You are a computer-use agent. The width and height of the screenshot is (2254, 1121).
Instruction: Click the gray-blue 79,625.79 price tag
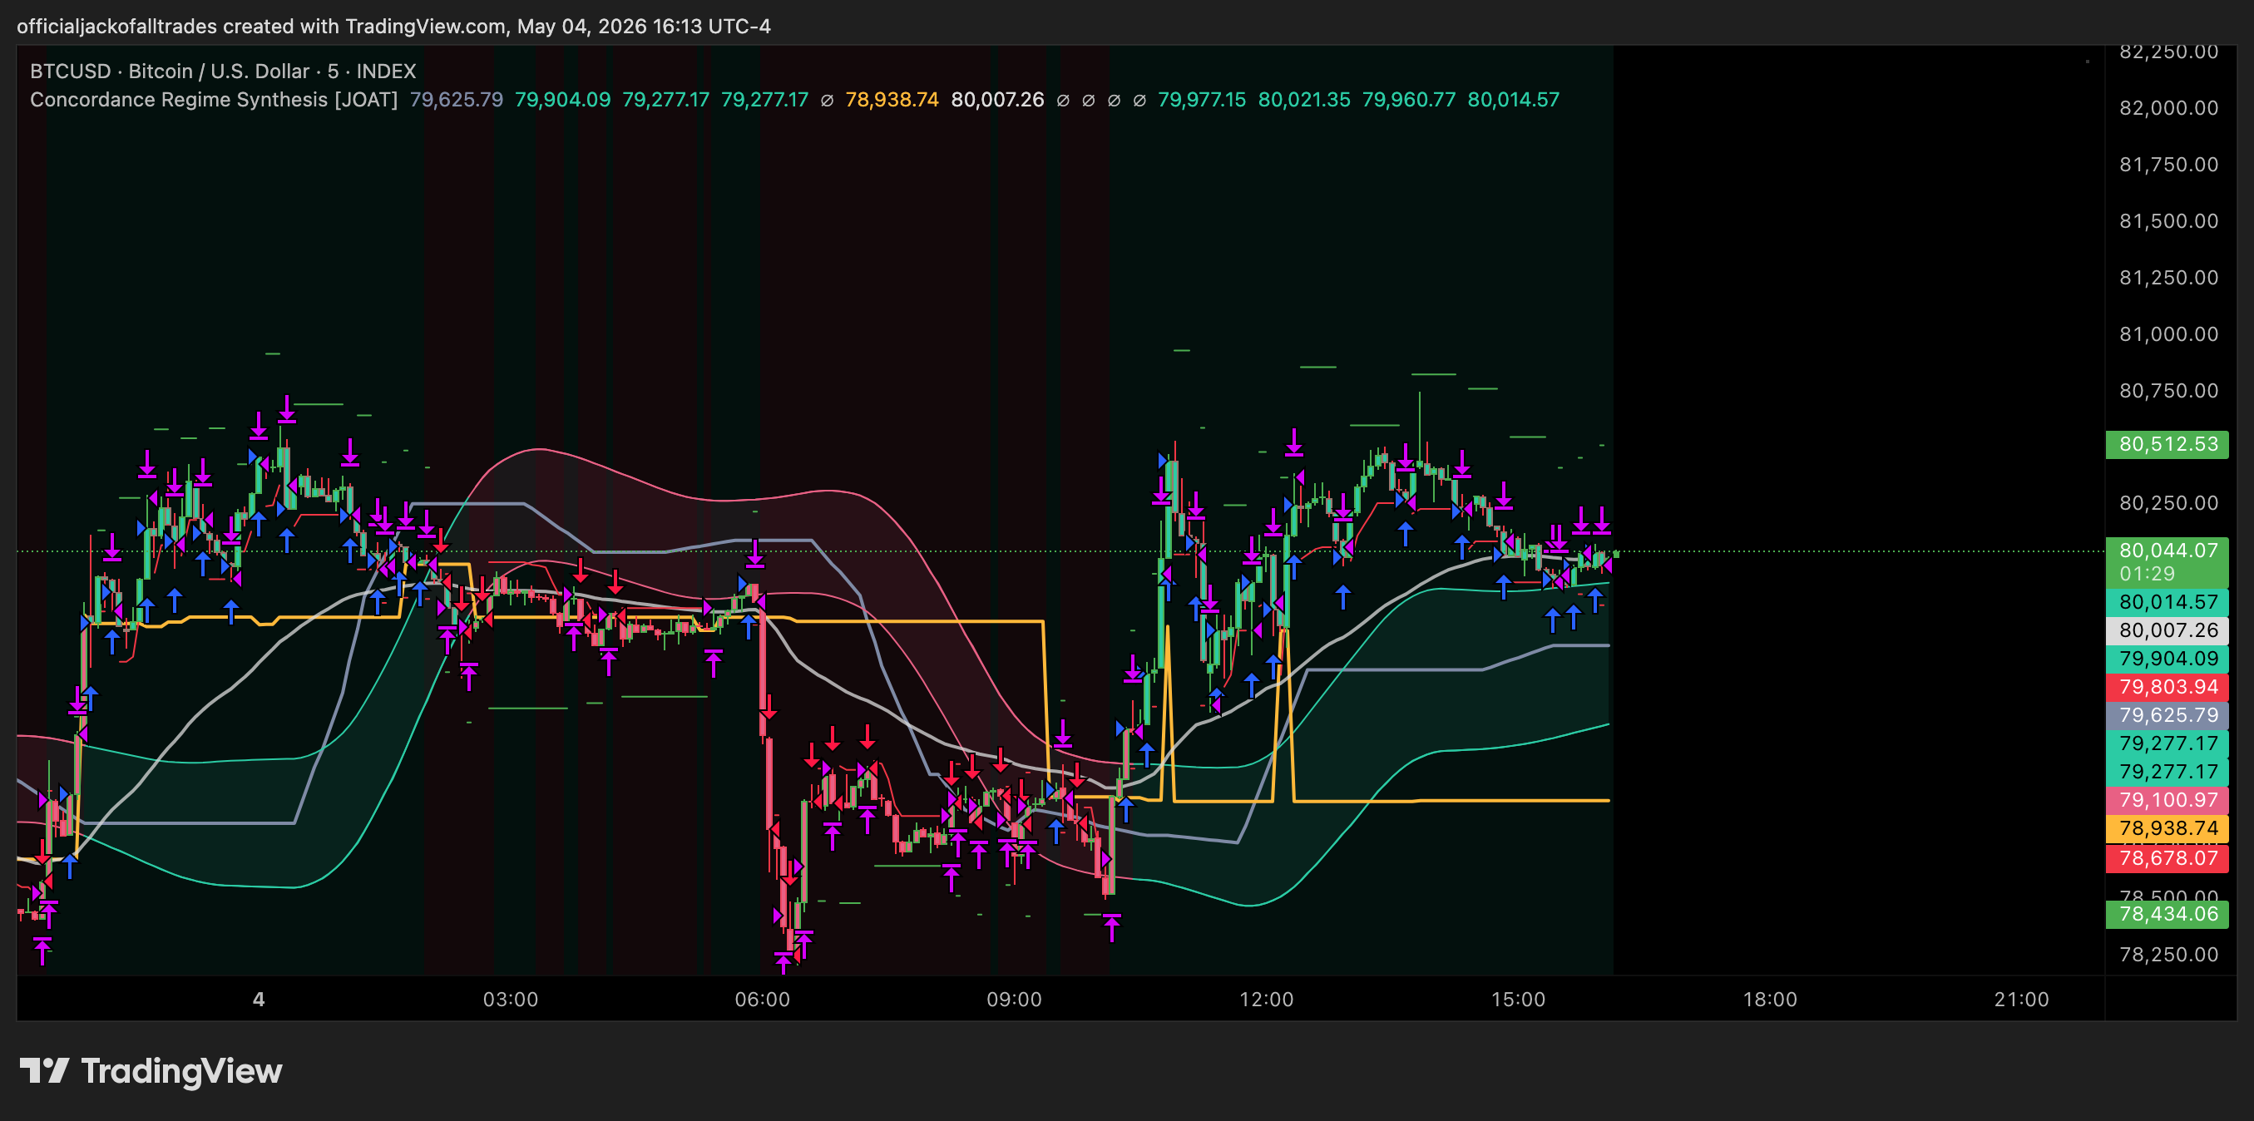[x=2167, y=715]
